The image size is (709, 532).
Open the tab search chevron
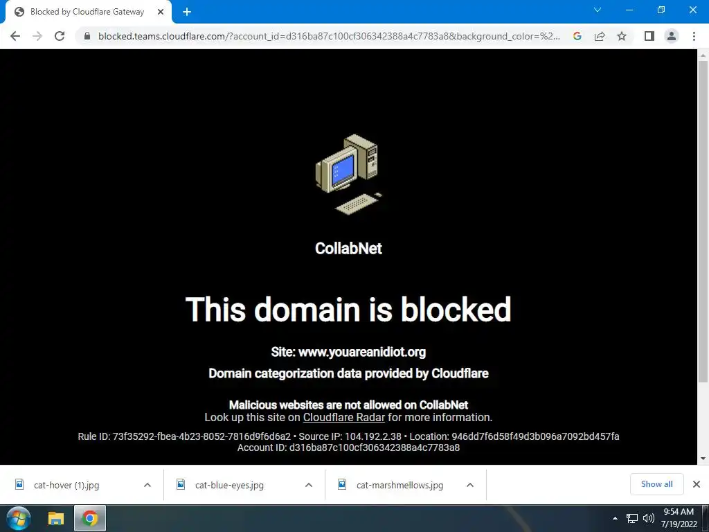coord(598,10)
